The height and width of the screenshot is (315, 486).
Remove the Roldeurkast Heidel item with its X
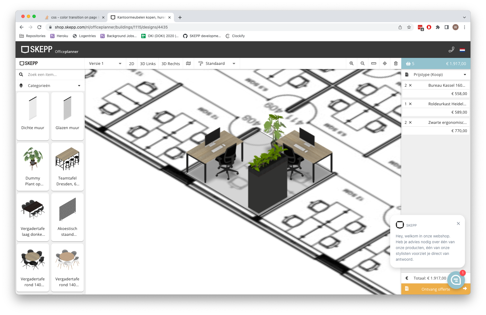pos(410,104)
